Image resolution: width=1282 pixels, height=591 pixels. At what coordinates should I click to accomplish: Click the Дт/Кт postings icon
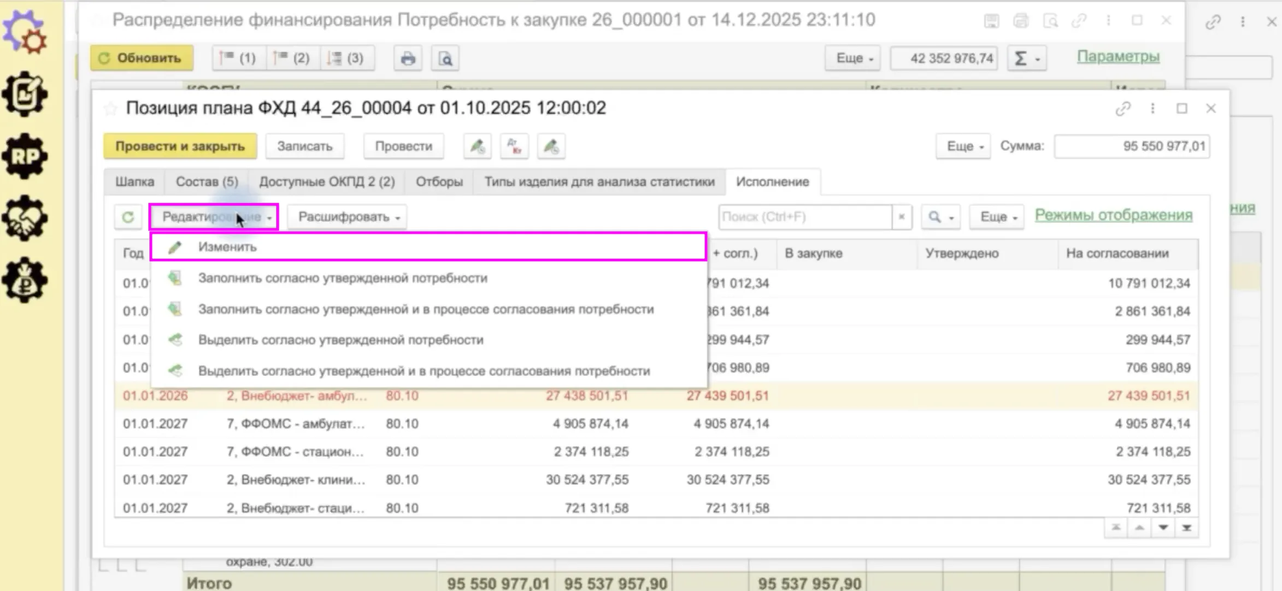click(514, 146)
